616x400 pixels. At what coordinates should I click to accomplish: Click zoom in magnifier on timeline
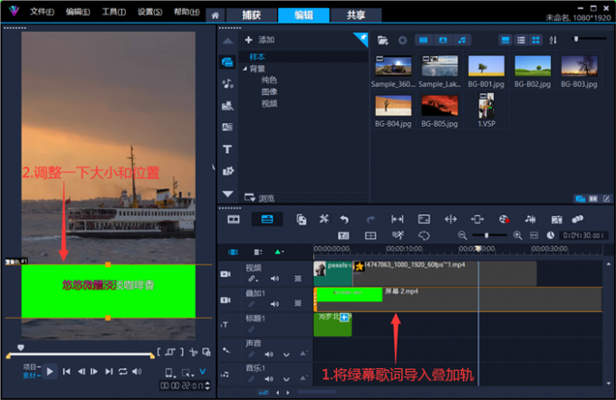click(x=517, y=235)
